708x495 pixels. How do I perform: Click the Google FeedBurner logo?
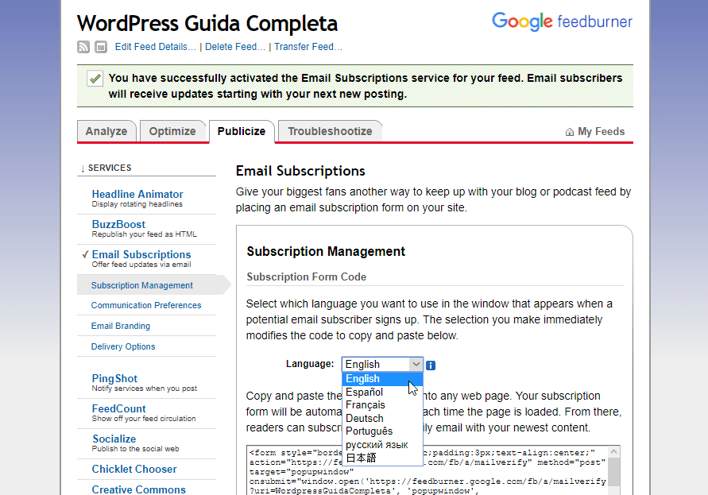[x=562, y=21]
